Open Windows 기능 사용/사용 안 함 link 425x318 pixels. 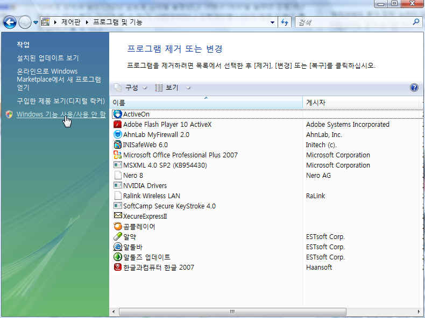[61, 114]
